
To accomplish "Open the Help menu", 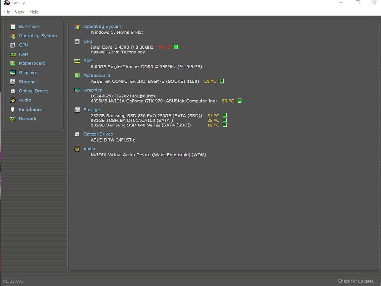I will (x=34, y=12).
